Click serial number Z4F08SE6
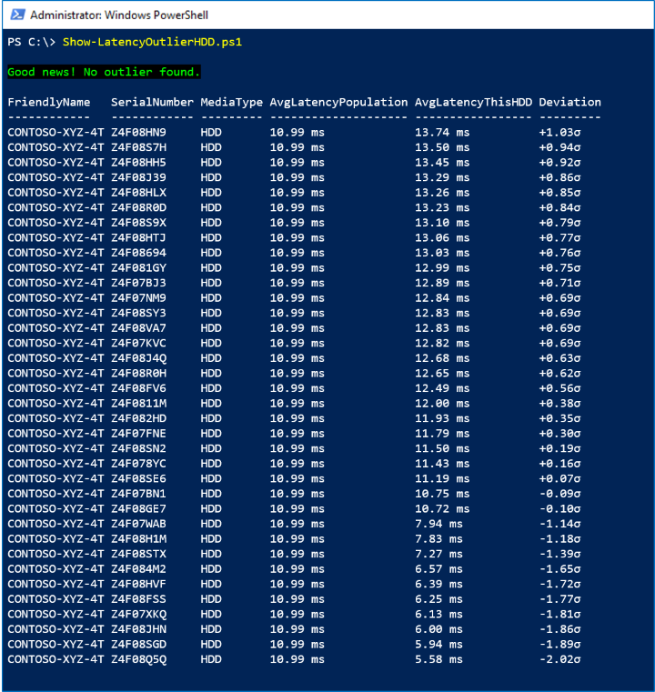 click(x=138, y=479)
